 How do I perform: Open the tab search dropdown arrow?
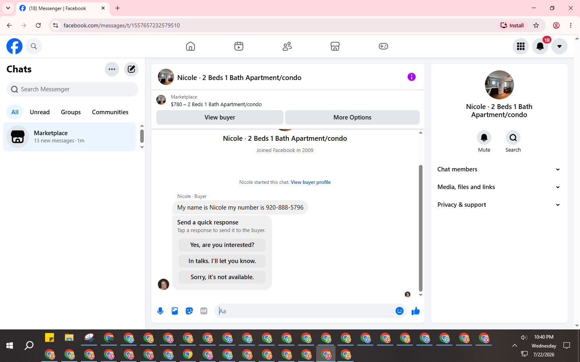[x=8, y=8]
